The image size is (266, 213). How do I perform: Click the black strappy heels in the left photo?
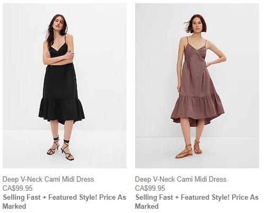point(60,148)
